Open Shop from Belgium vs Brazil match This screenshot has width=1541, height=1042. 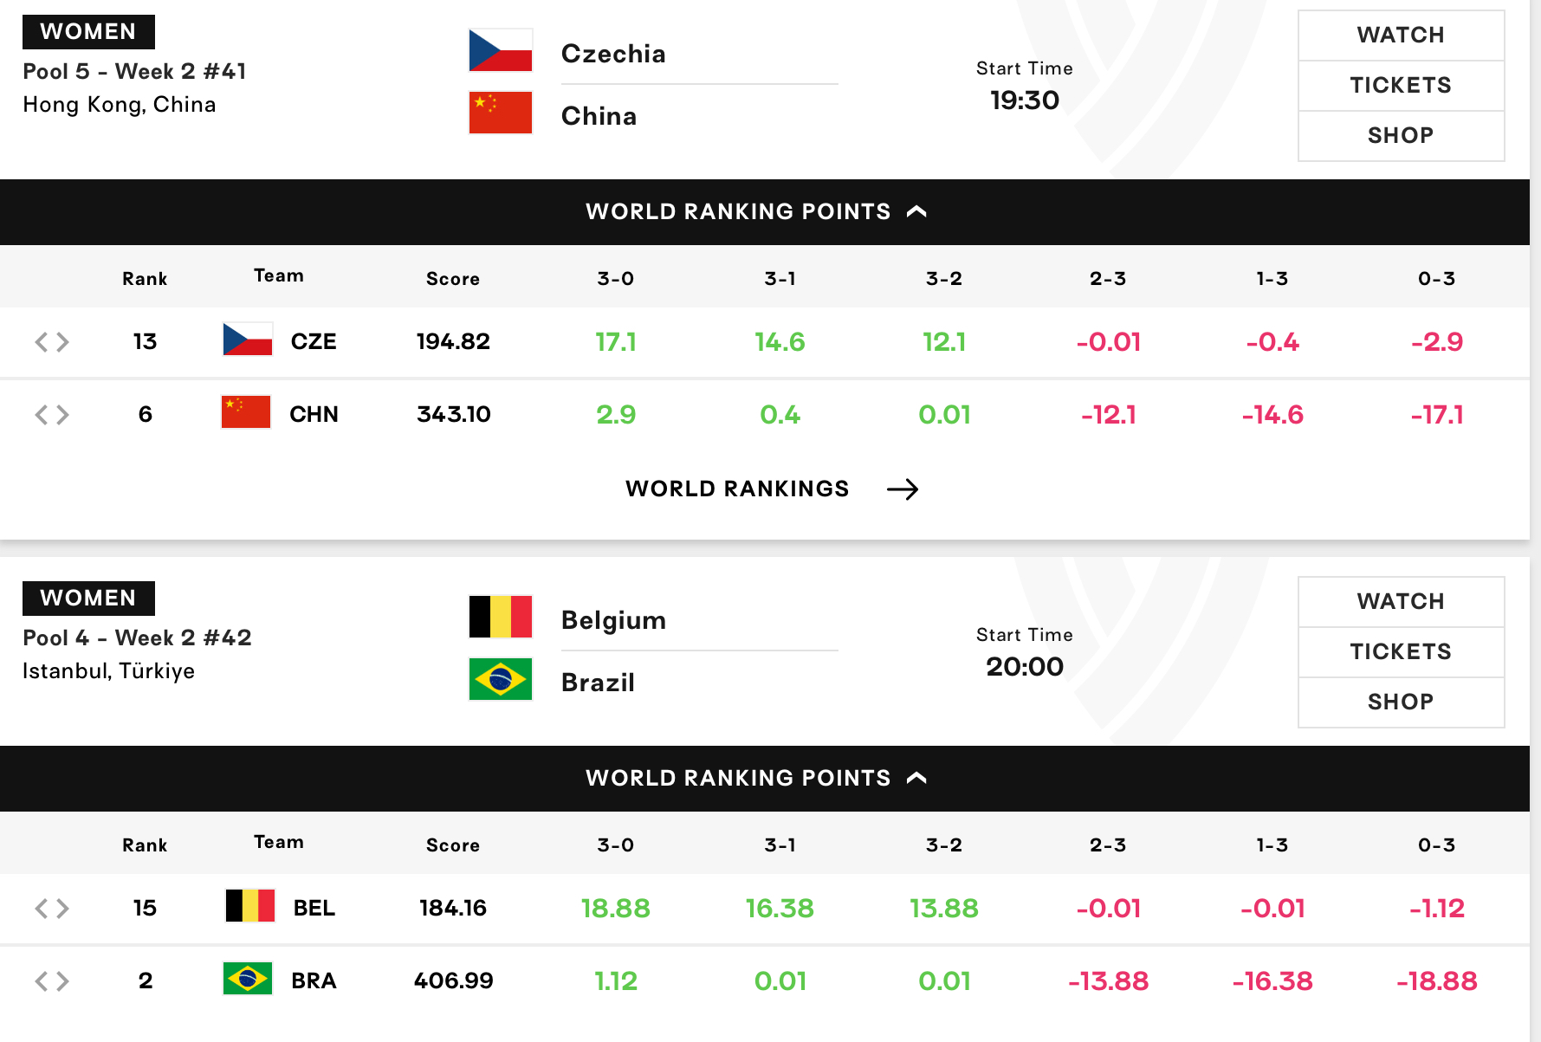1401,702
